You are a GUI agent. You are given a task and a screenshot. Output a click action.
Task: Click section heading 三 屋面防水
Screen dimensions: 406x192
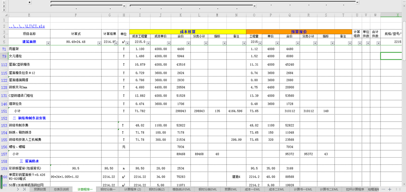point(29,161)
